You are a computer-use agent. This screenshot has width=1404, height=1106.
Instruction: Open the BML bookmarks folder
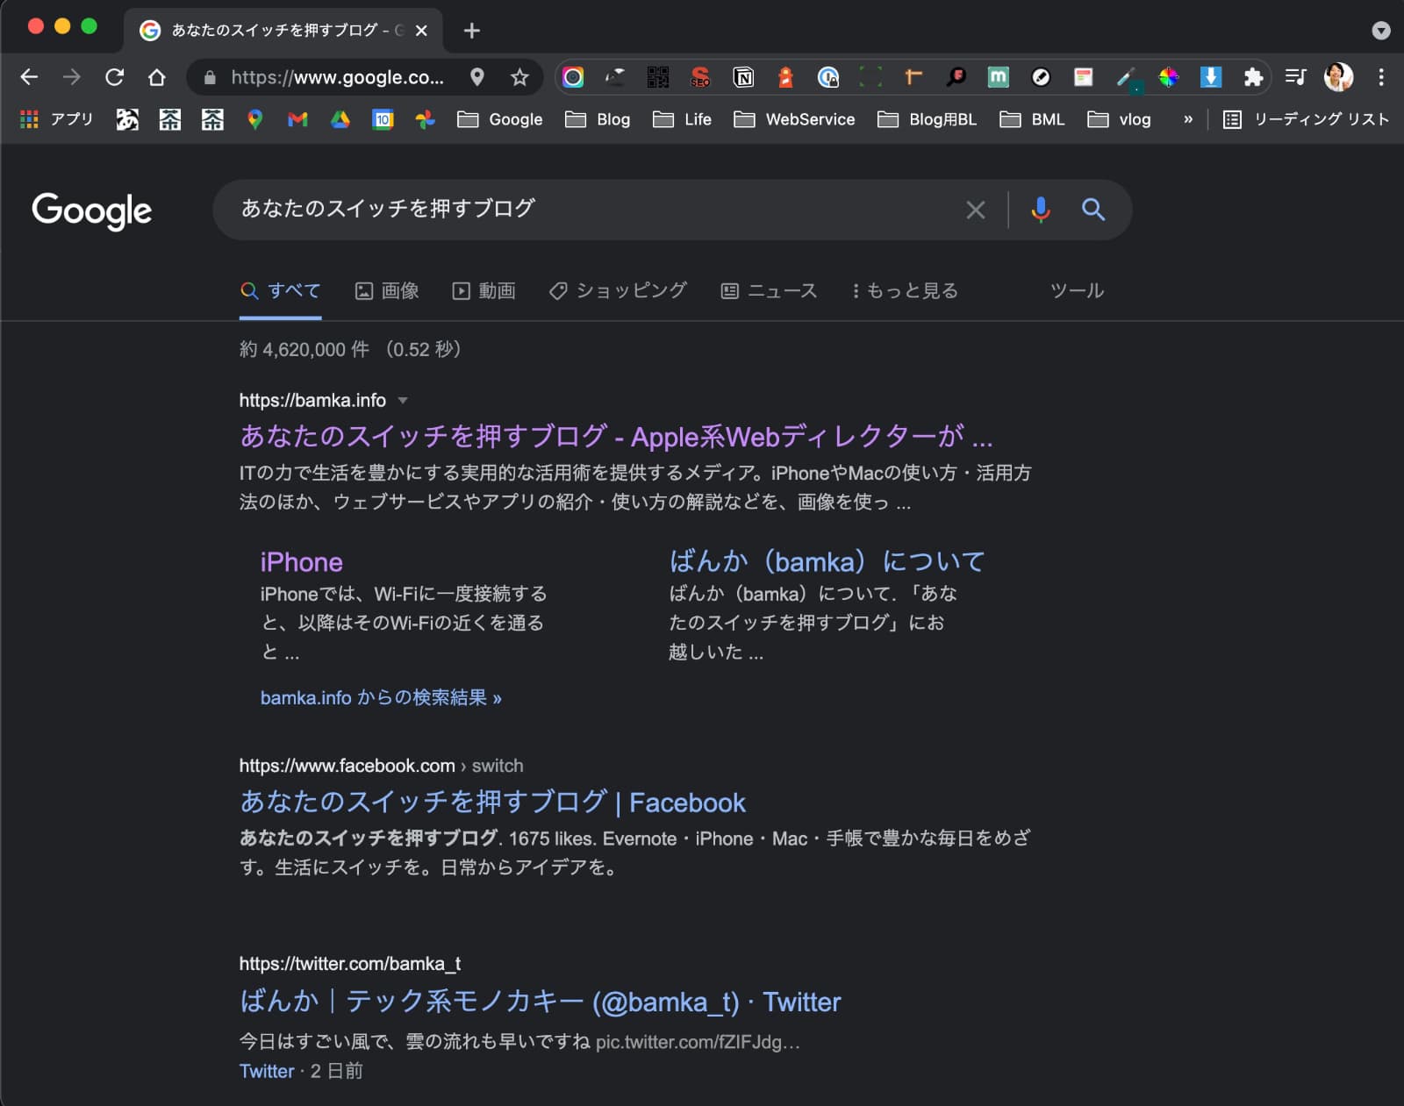1033,119
